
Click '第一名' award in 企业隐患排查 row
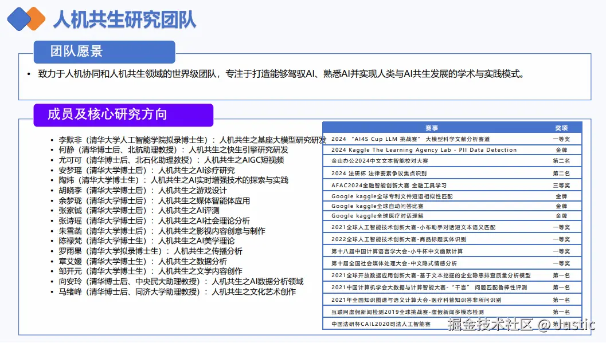coord(561,275)
